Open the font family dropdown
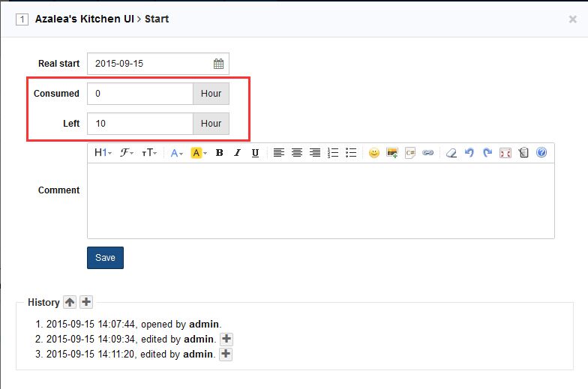The image size is (588, 389). point(127,153)
